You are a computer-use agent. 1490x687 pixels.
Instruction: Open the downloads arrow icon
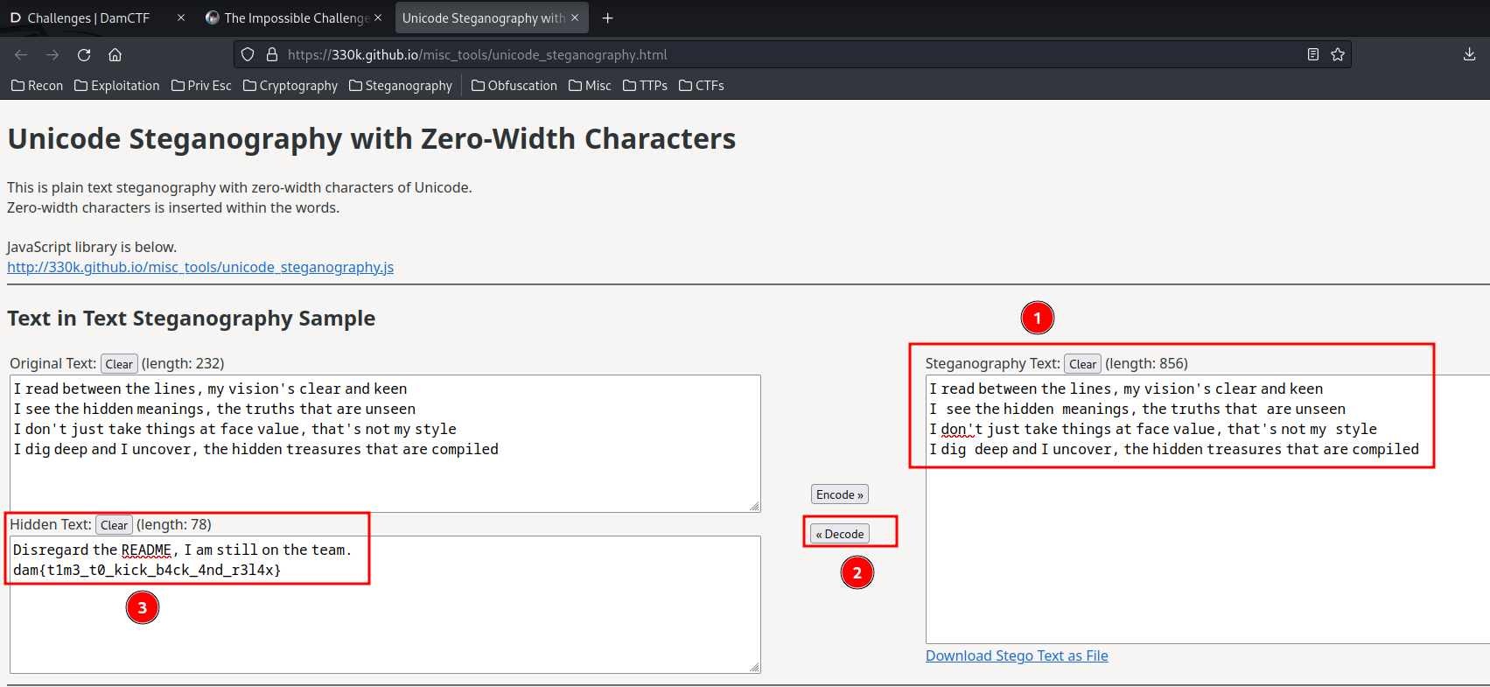pyautogui.click(x=1469, y=54)
